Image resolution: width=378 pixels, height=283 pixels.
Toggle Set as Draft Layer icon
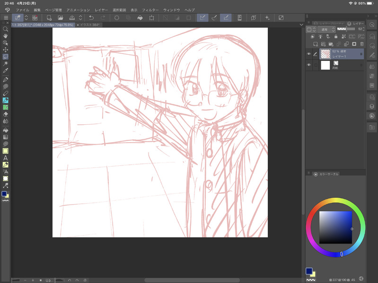(328, 36)
